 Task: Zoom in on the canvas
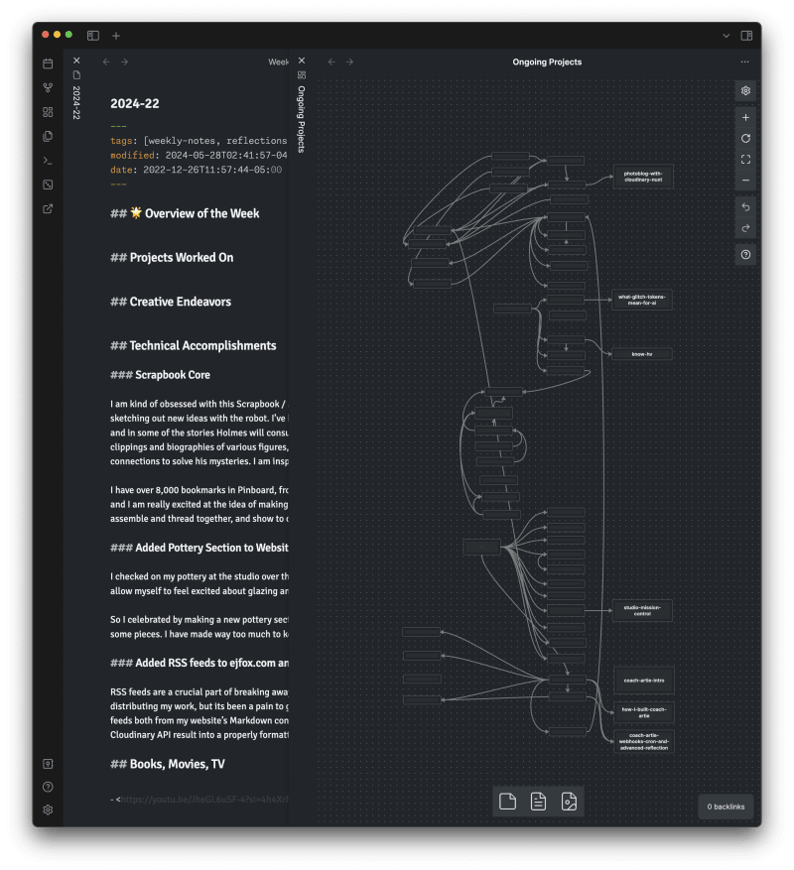pyautogui.click(x=745, y=118)
